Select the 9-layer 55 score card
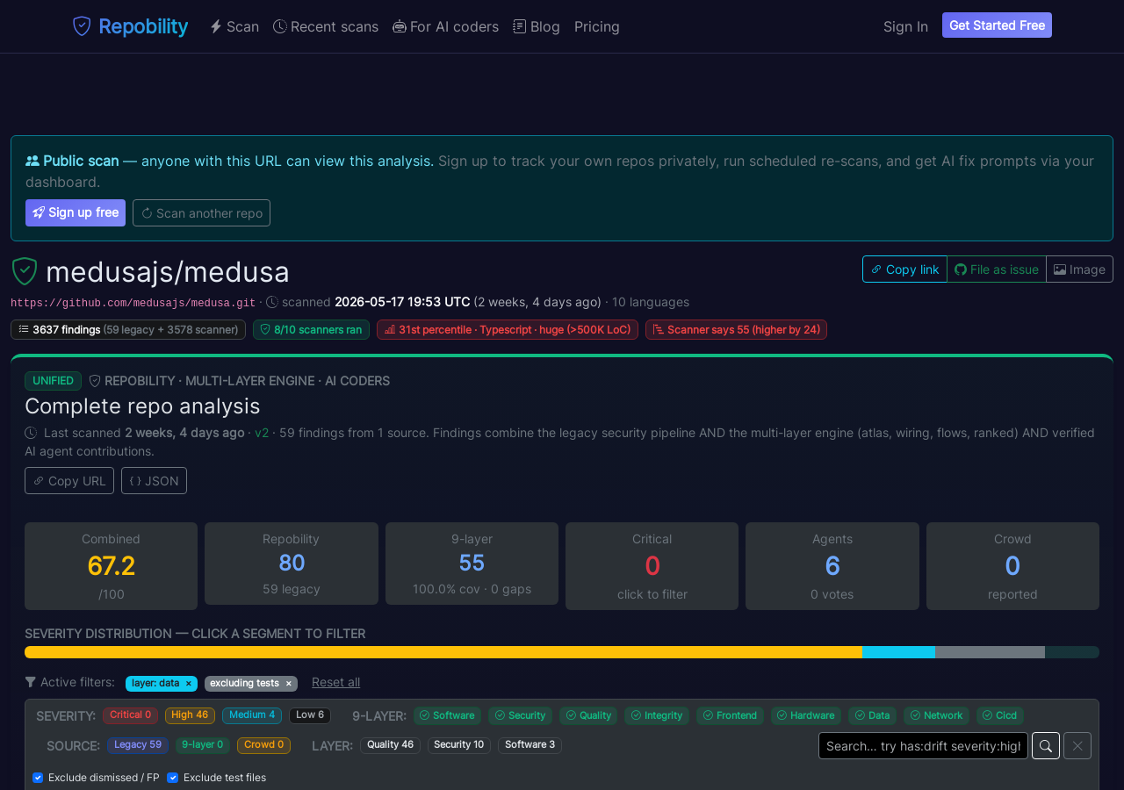This screenshot has height=790, width=1124. (472, 564)
